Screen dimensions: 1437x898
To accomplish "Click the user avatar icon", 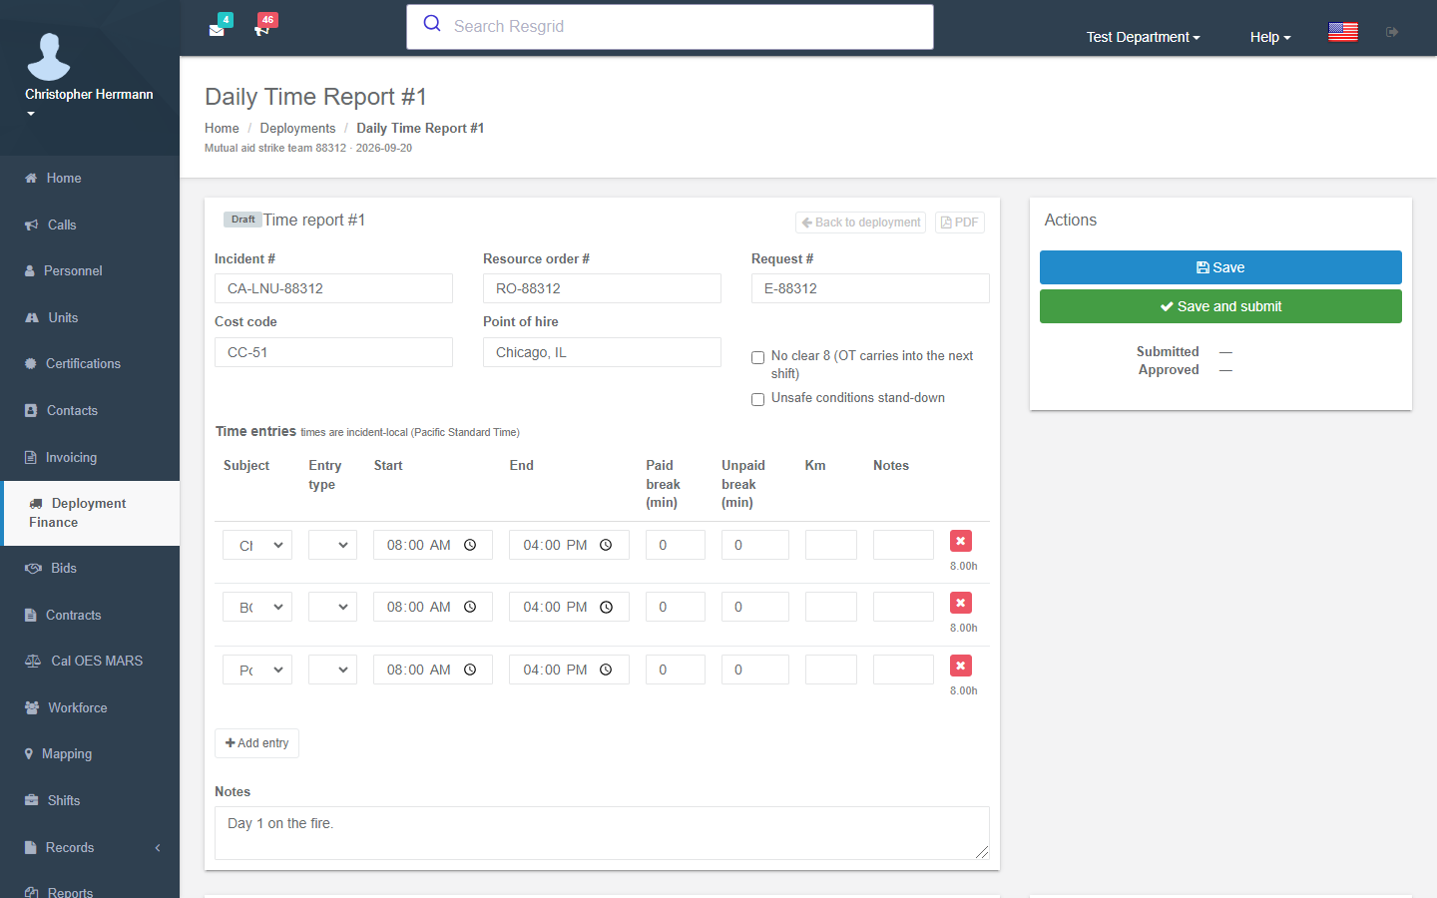I will [x=49, y=56].
